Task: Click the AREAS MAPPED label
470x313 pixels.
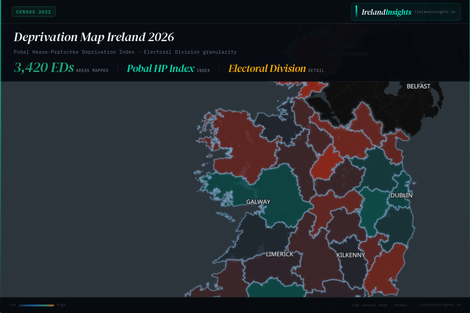Action: coord(92,71)
